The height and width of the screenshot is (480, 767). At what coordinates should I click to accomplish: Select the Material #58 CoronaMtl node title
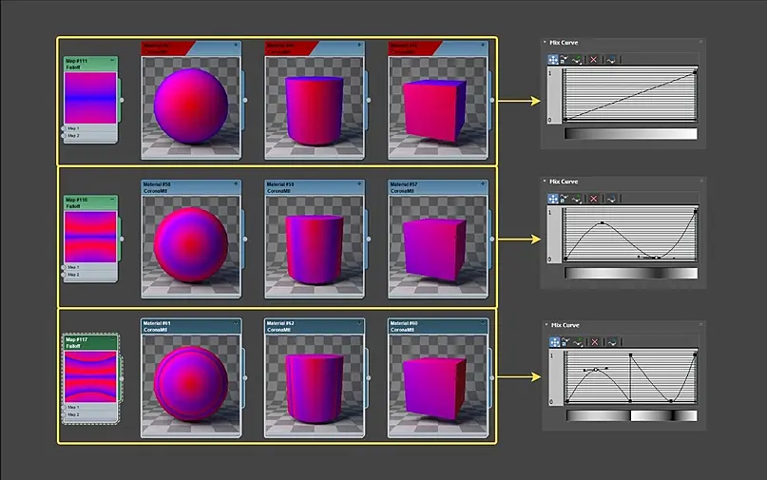tap(157, 187)
